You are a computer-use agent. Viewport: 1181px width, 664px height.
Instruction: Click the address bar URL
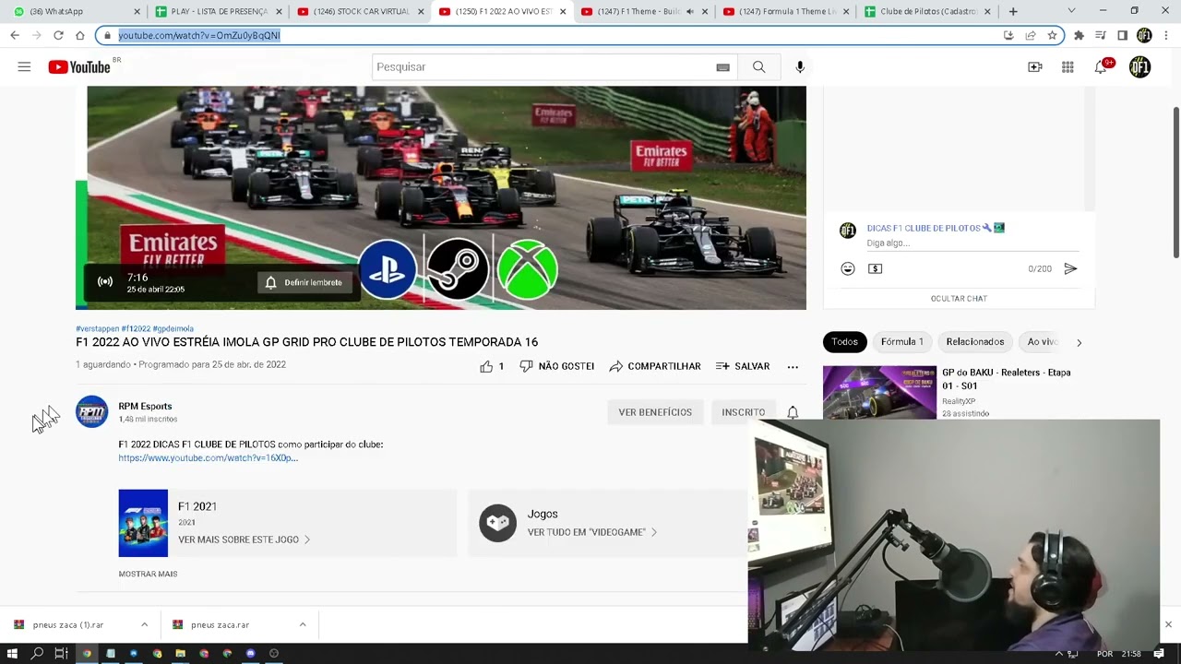point(199,35)
